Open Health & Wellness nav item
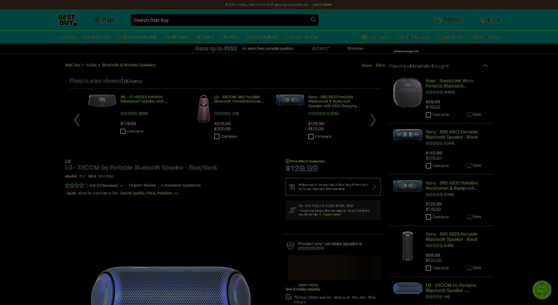This screenshot has width=558, height=305. [x=262, y=37]
